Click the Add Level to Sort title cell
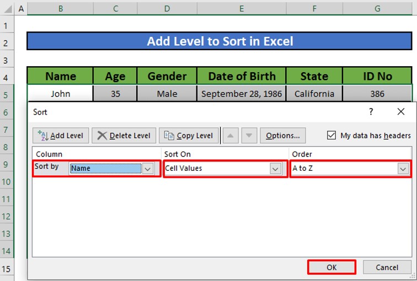 click(220, 41)
